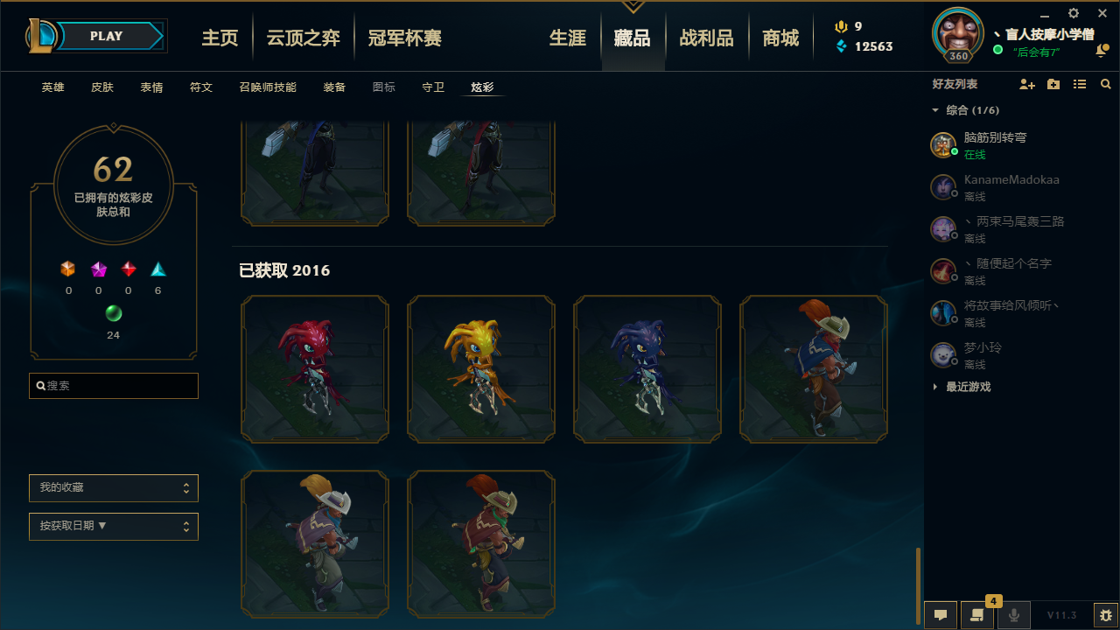Viewport: 1120px width, 630px height.
Task: Open missions panel with badge 4
Action: [x=977, y=615]
